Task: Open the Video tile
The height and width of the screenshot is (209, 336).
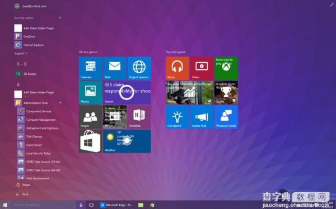Action: pos(202,68)
